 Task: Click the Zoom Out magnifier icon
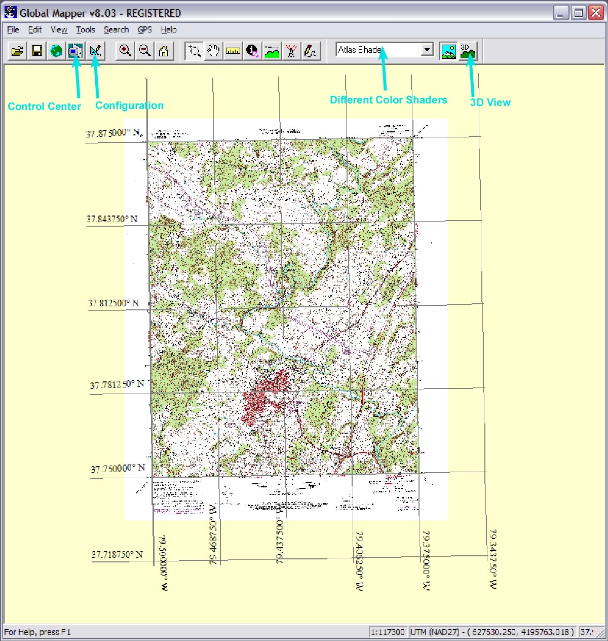(144, 51)
